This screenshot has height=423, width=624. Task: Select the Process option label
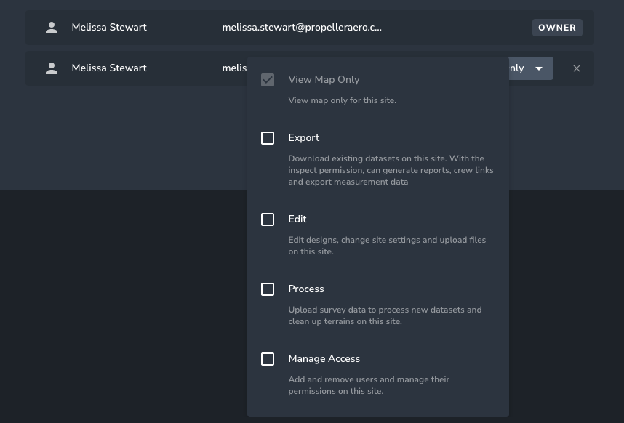tap(306, 289)
